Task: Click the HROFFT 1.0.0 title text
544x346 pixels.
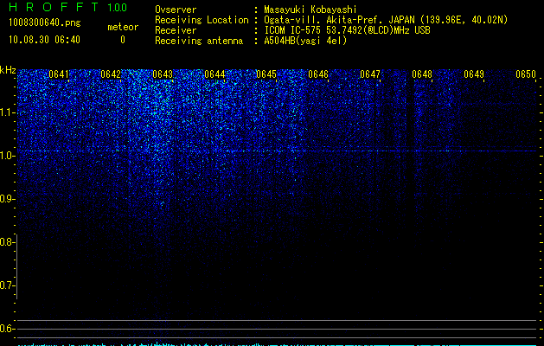Action: pos(67,7)
